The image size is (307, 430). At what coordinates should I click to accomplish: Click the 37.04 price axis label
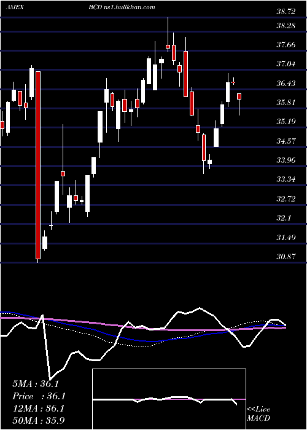pyautogui.click(x=286, y=64)
